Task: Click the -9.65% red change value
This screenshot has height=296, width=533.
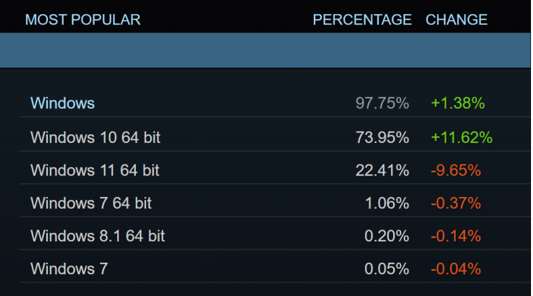Action: point(456,170)
